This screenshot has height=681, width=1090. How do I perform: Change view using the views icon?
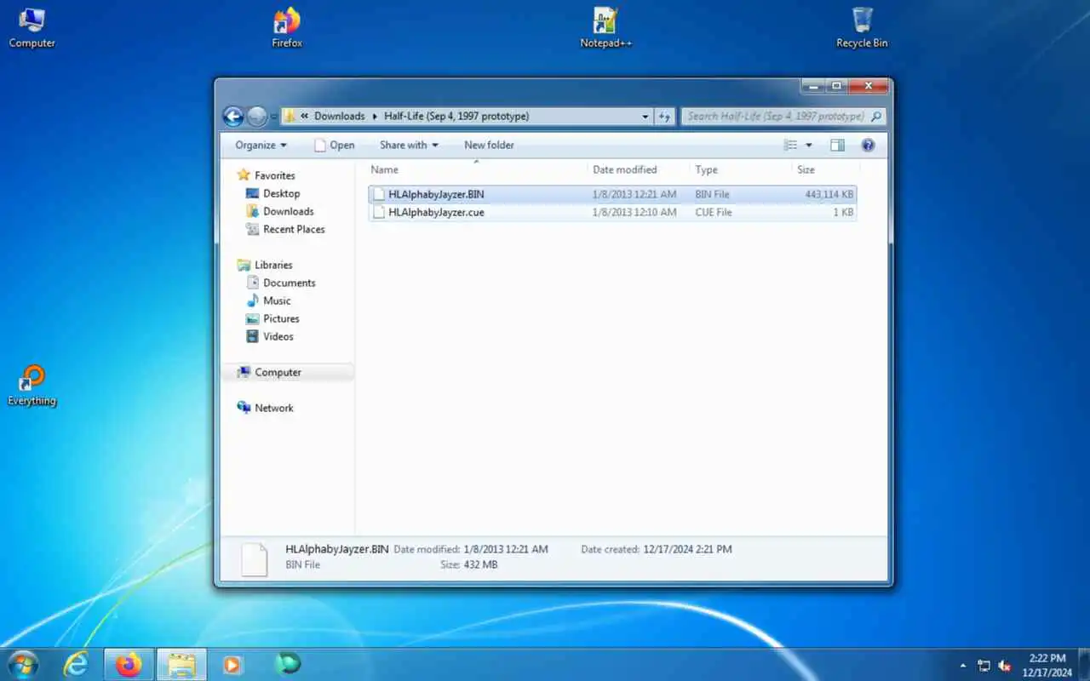pyautogui.click(x=790, y=145)
